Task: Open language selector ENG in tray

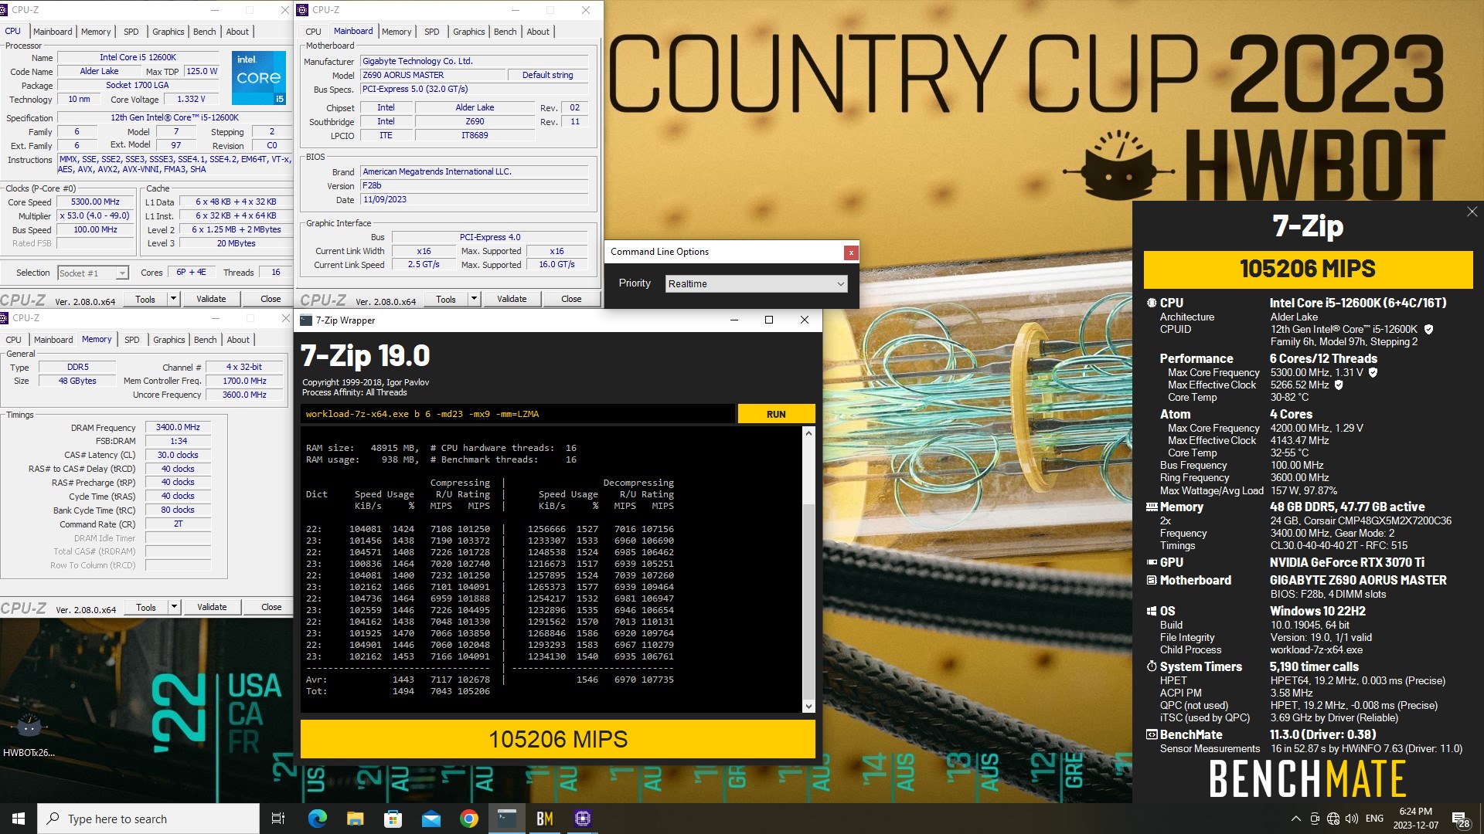Action: 1374,819
